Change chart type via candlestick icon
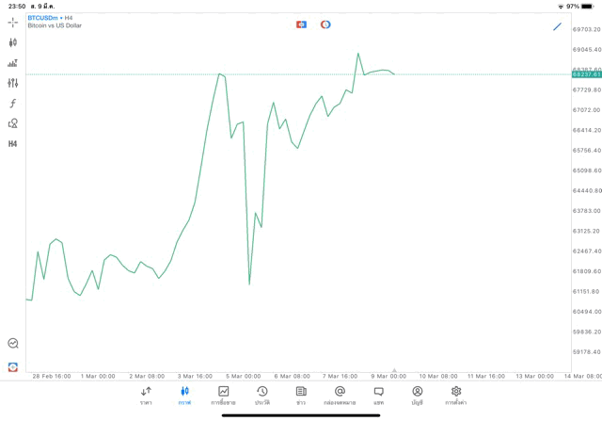The width and height of the screenshot is (602, 421). (x=12, y=42)
